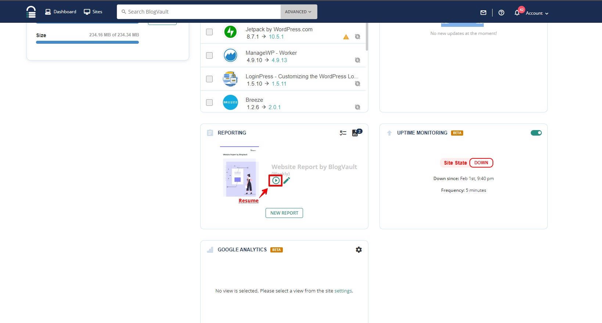Check the LoginPress plugin checkbox
Viewport: 602px width, 323px height.
[209, 79]
